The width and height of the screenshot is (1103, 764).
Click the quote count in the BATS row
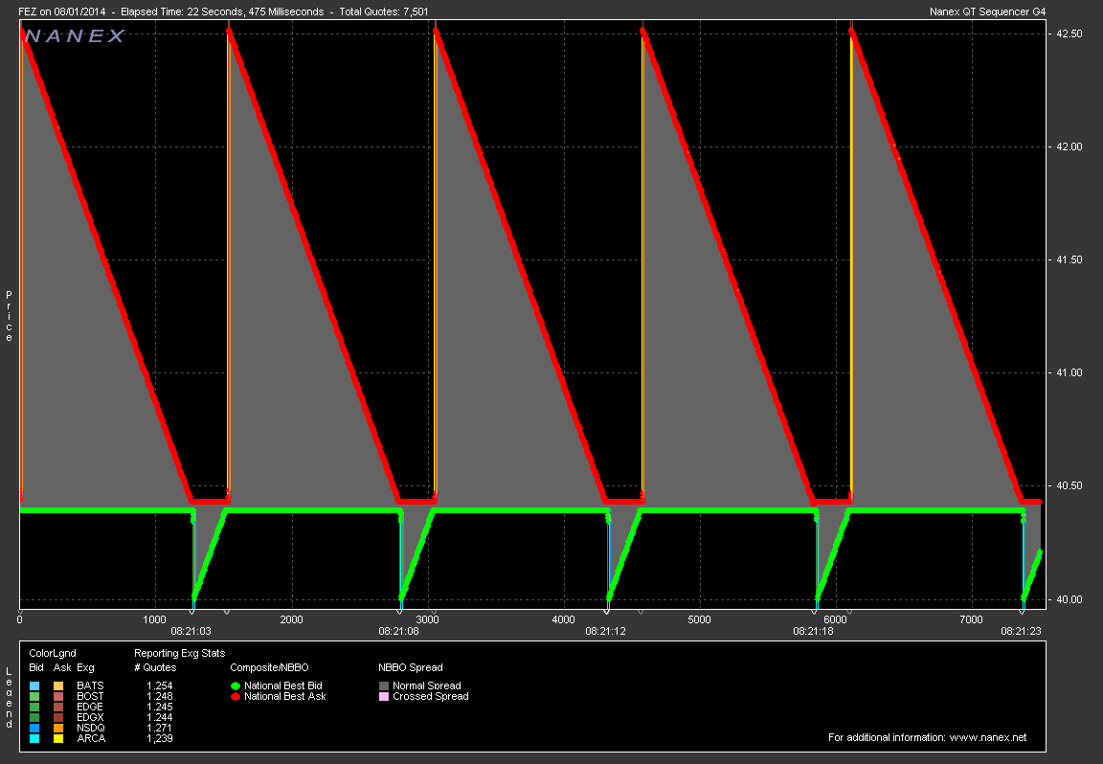(x=160, y=685)
